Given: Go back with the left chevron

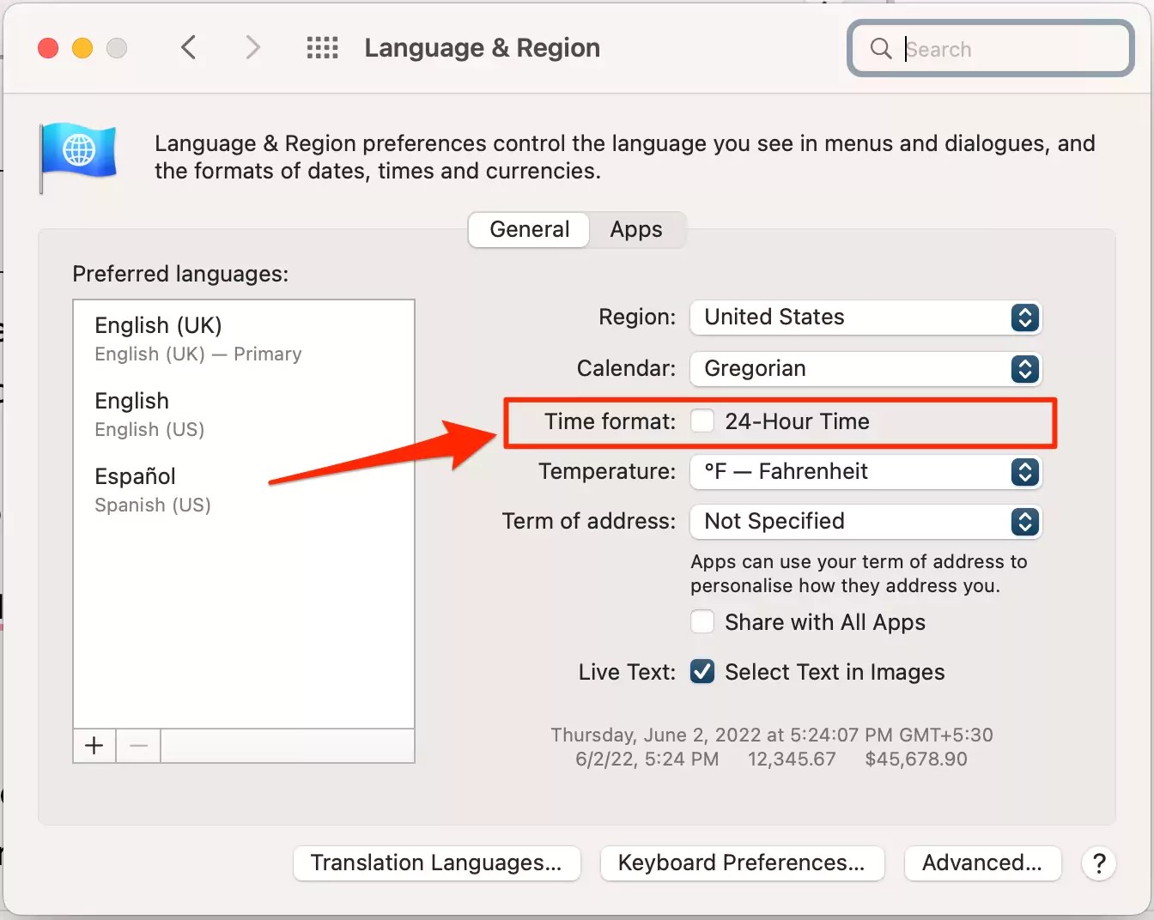Looking at the screenshot, I should pos(189,47).
